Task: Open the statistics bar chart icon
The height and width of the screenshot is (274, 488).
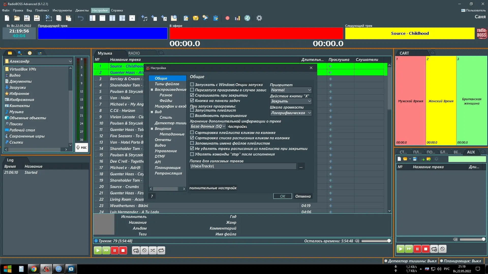Action: pos(237,18)
